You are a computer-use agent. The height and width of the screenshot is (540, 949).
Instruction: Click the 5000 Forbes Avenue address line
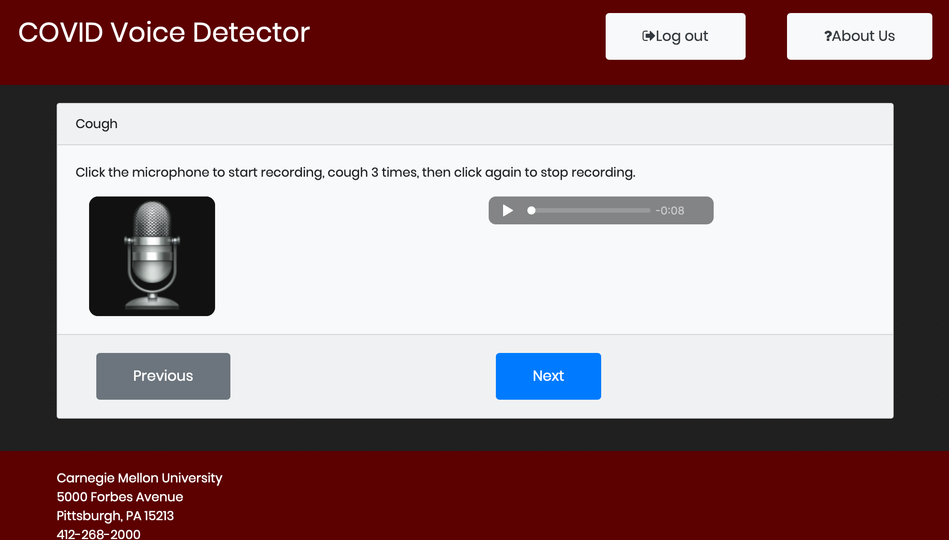point(120,497)
